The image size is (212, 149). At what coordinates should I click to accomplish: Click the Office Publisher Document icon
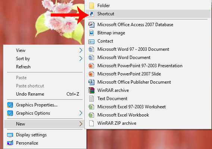[x=91, y=82]
